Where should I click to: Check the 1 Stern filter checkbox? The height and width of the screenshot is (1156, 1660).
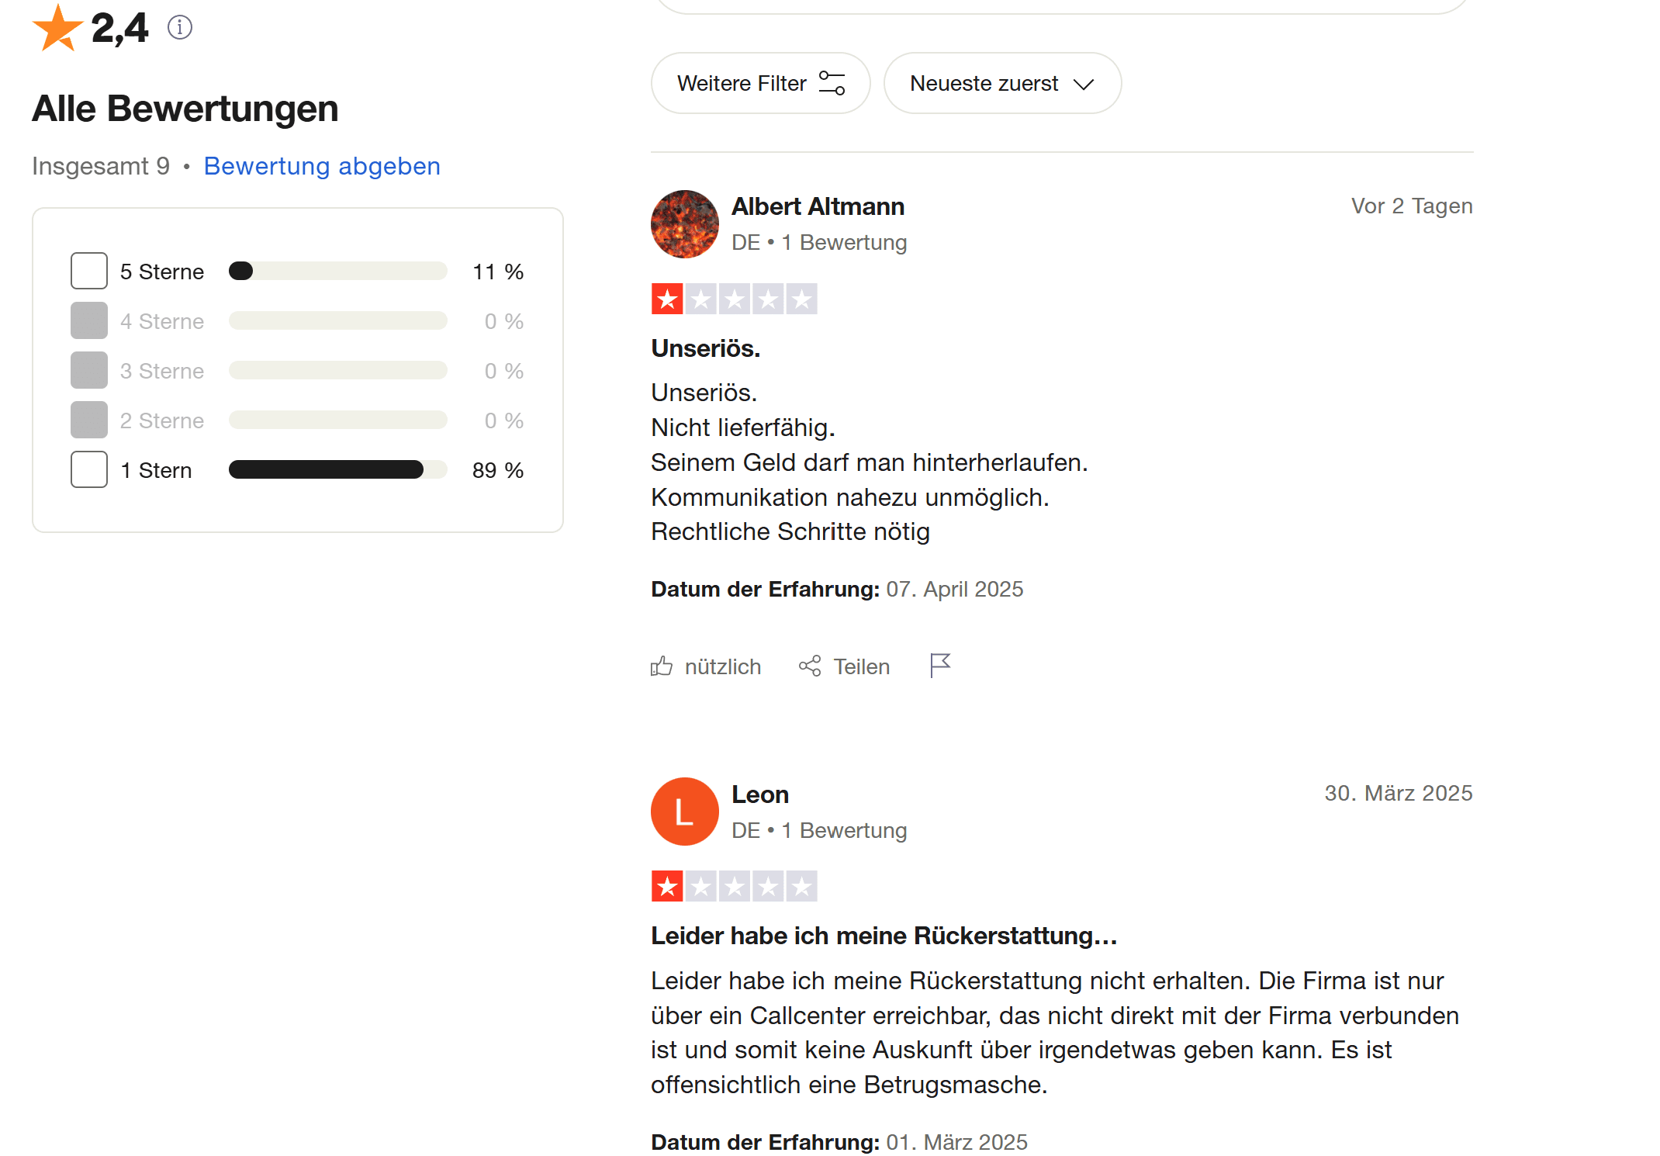coord(89,469)
